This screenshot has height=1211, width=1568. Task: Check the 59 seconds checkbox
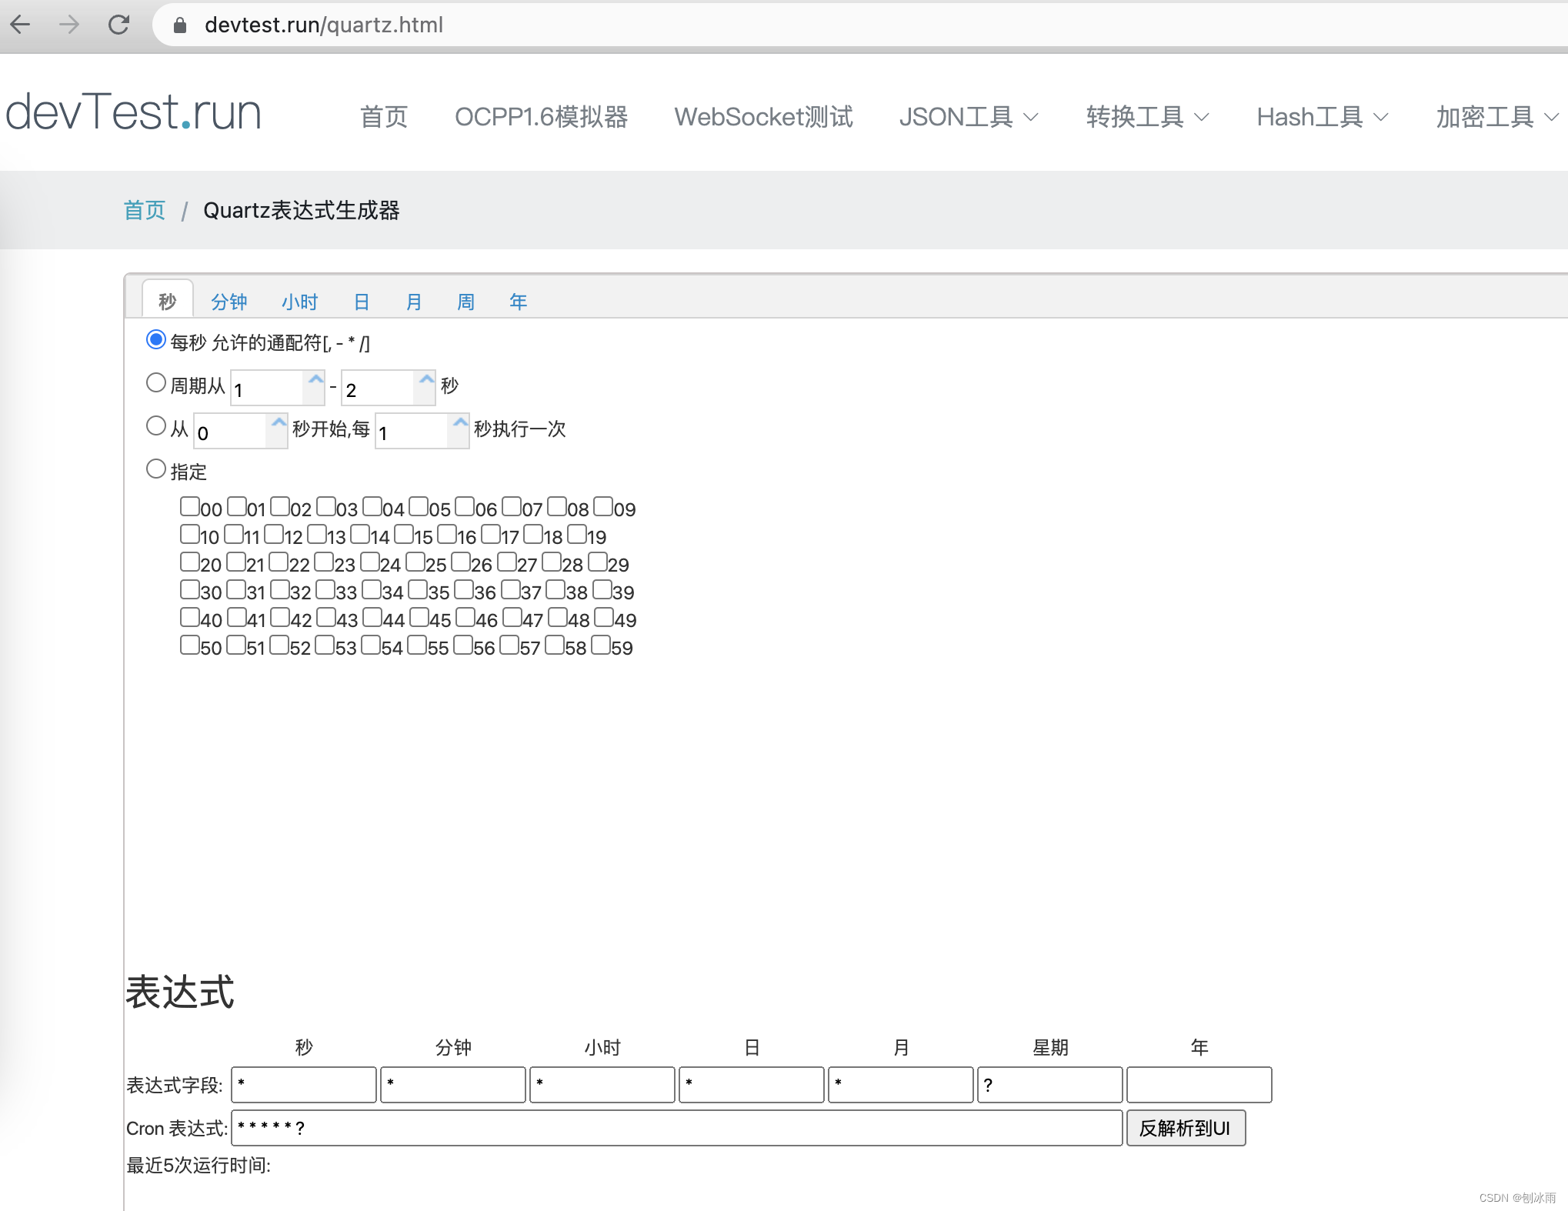tap(601, 645)
